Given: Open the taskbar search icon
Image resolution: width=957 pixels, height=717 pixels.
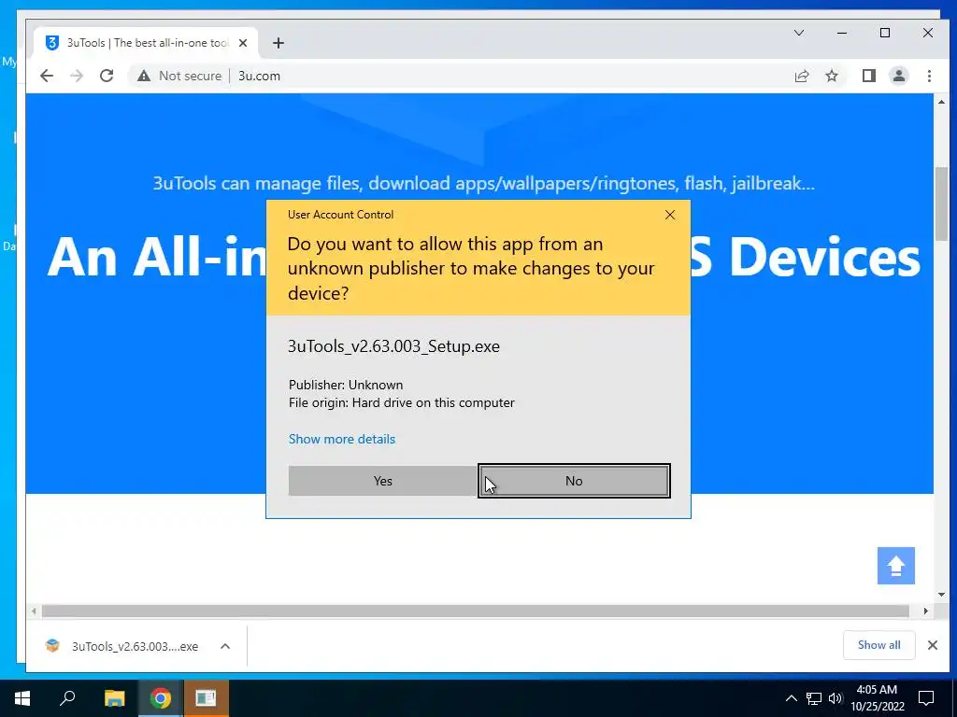Looking at the screenshot, I should click(x=67, y=698).
